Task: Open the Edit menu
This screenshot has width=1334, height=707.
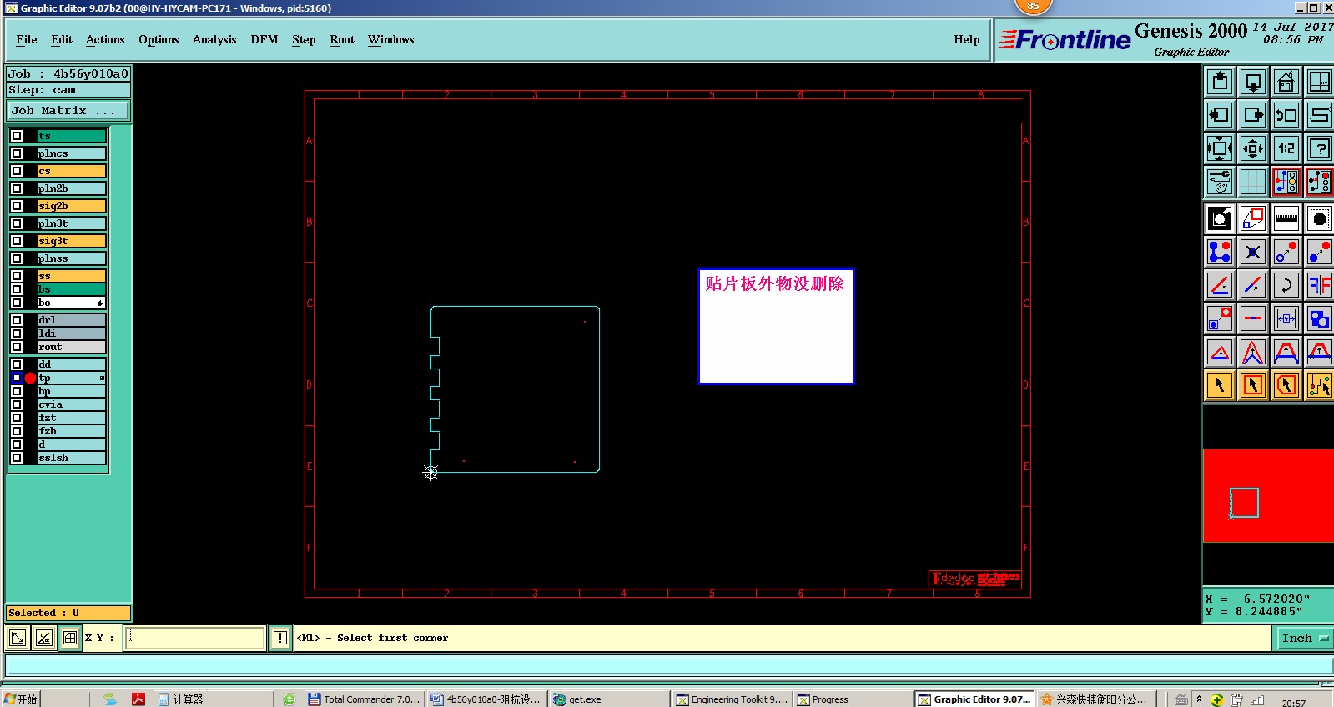Action: 62,39
